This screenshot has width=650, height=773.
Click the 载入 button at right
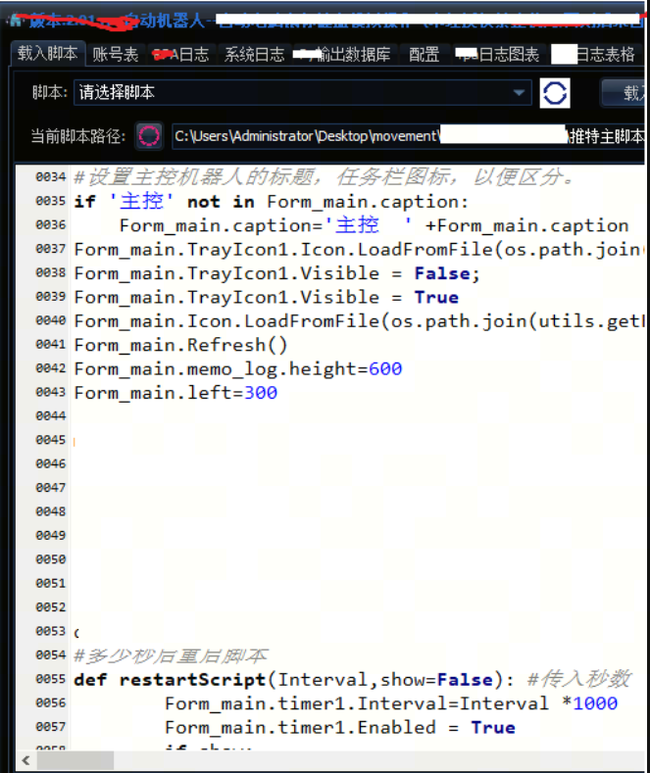(627, 93)
